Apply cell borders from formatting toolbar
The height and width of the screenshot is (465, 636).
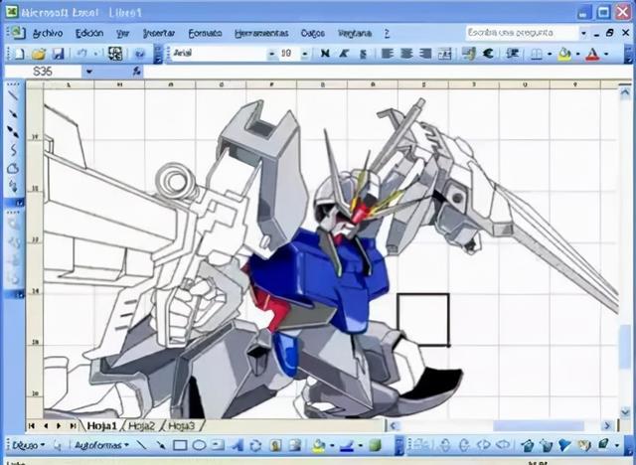point(537,54)
